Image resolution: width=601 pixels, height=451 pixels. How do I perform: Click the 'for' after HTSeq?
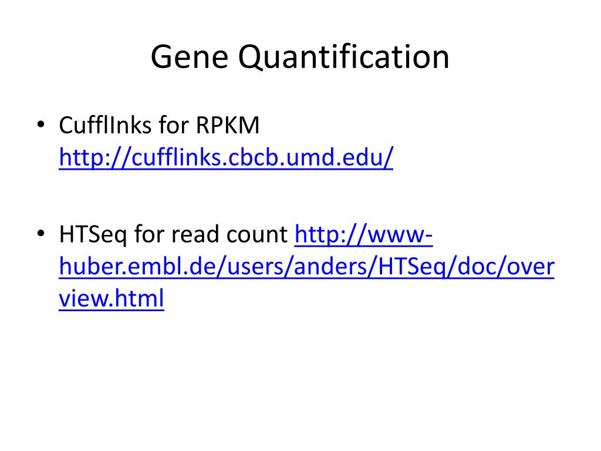148,234
